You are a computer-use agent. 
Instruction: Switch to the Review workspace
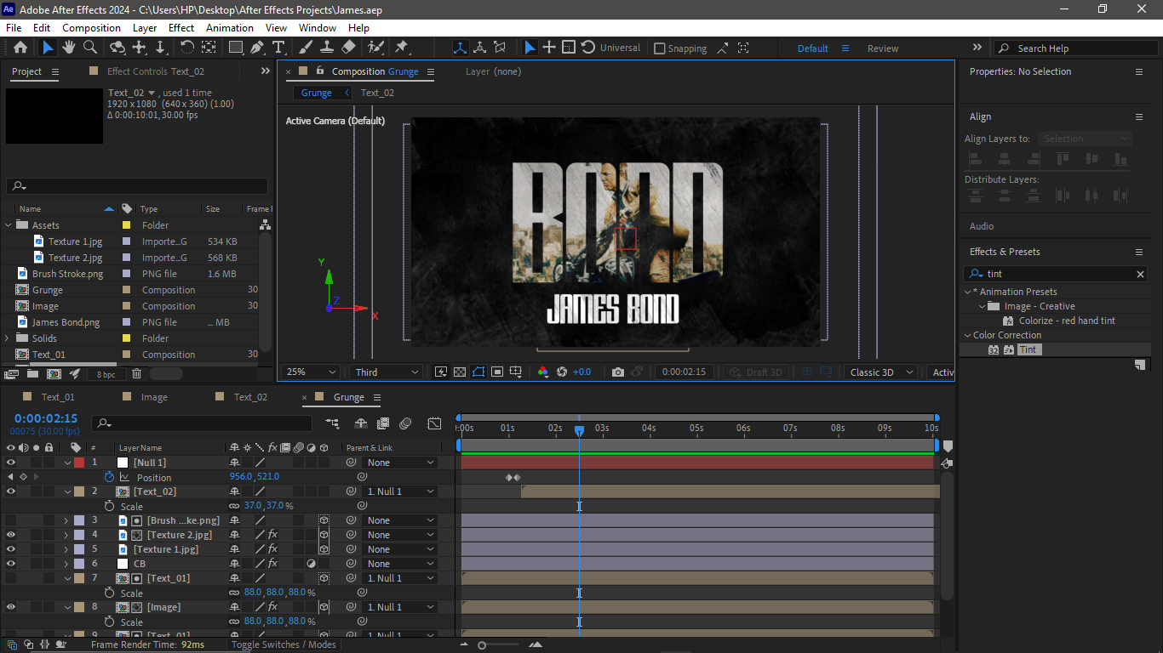(x=883, y=48)
